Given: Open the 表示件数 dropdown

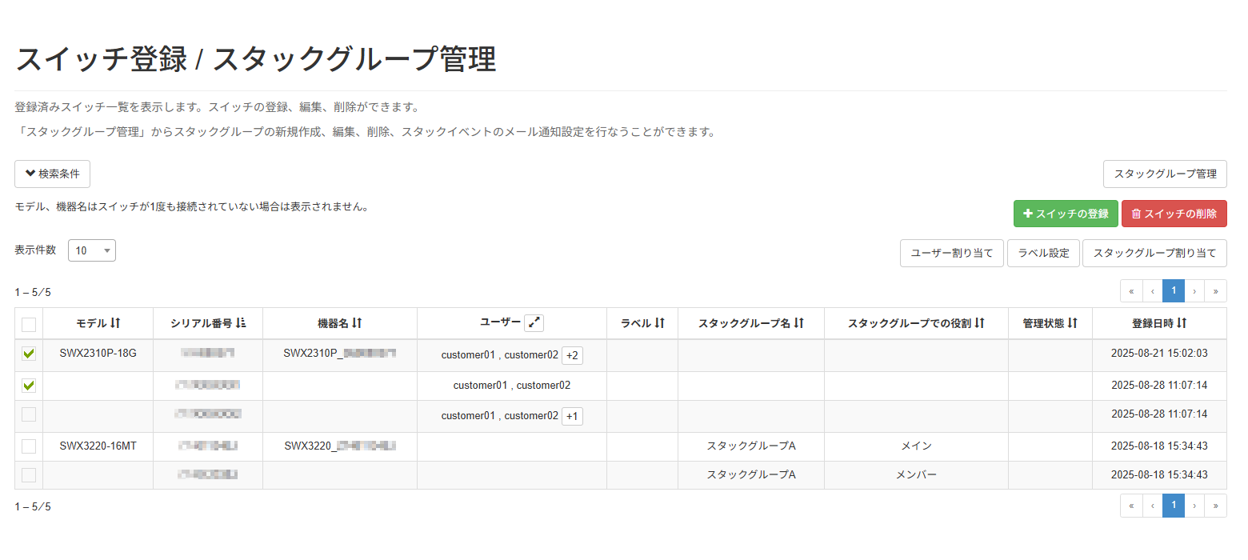Looking at the screenshot, I should [92, 250].
